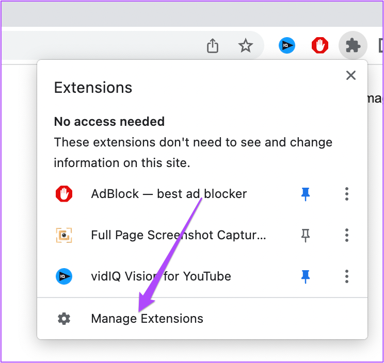Close the Extensions popup
The image size is (384, 363).
click(x=351, y=76)
